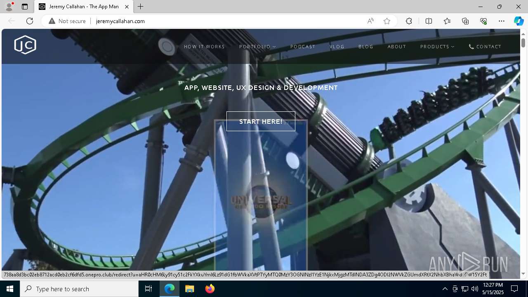
Task: Add page to favorites star icon
Action: 387,21
